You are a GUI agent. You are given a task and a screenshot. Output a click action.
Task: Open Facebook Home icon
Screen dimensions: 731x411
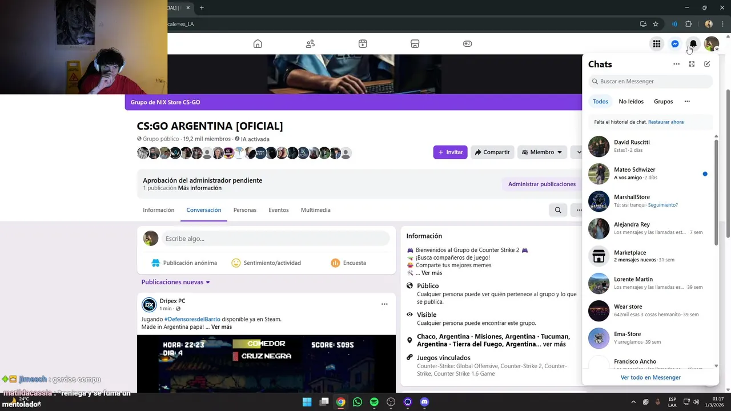point(258,44)
